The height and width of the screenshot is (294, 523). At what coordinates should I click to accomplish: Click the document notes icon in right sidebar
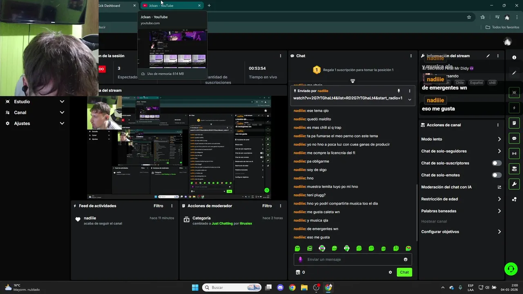pyautogui.click(x=514, y=123)
